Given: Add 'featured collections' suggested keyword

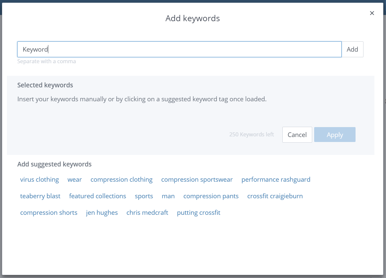Looking at the screenshot, I should coord(97,196).
